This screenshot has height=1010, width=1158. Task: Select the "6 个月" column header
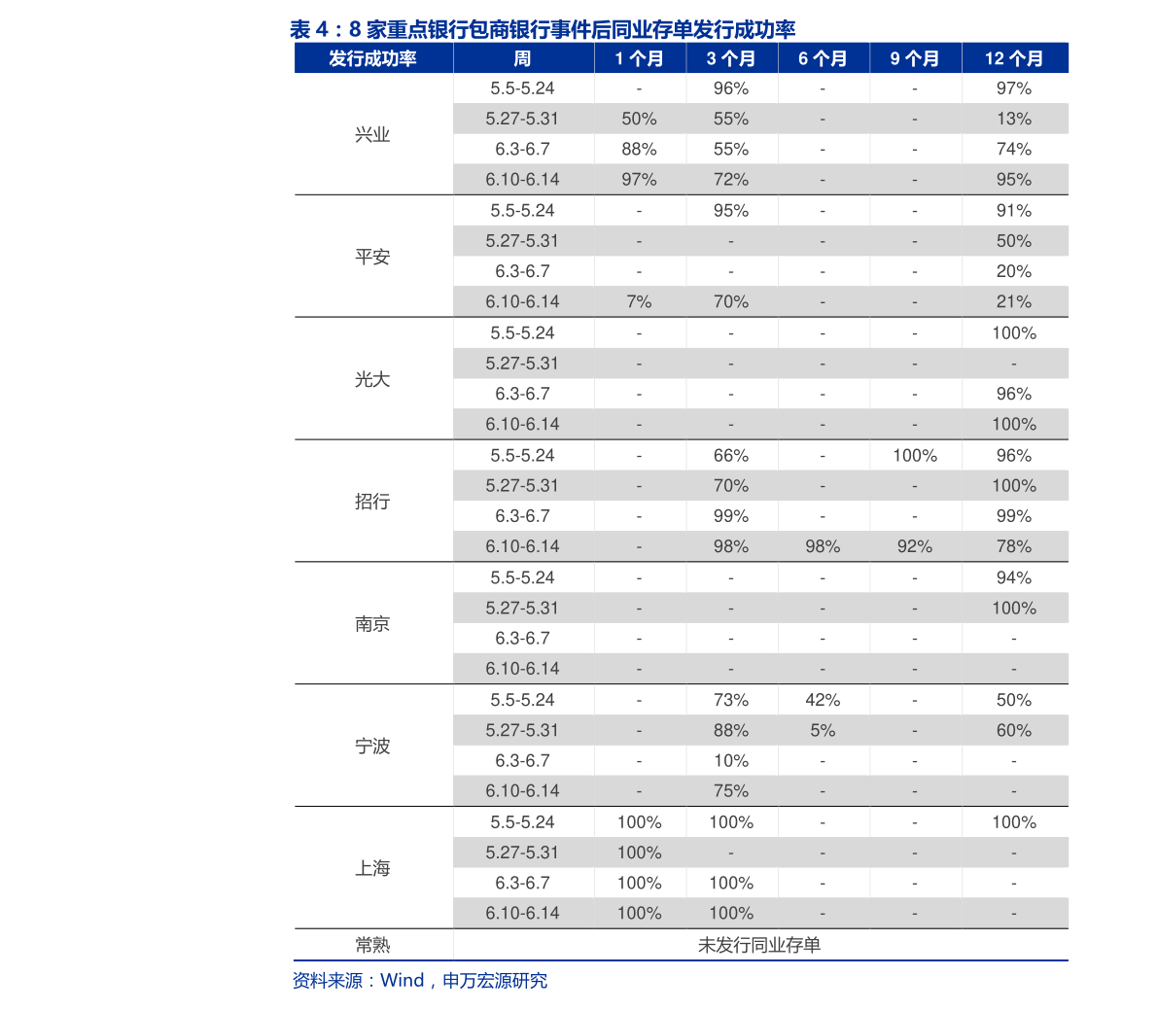click(823, 58)
